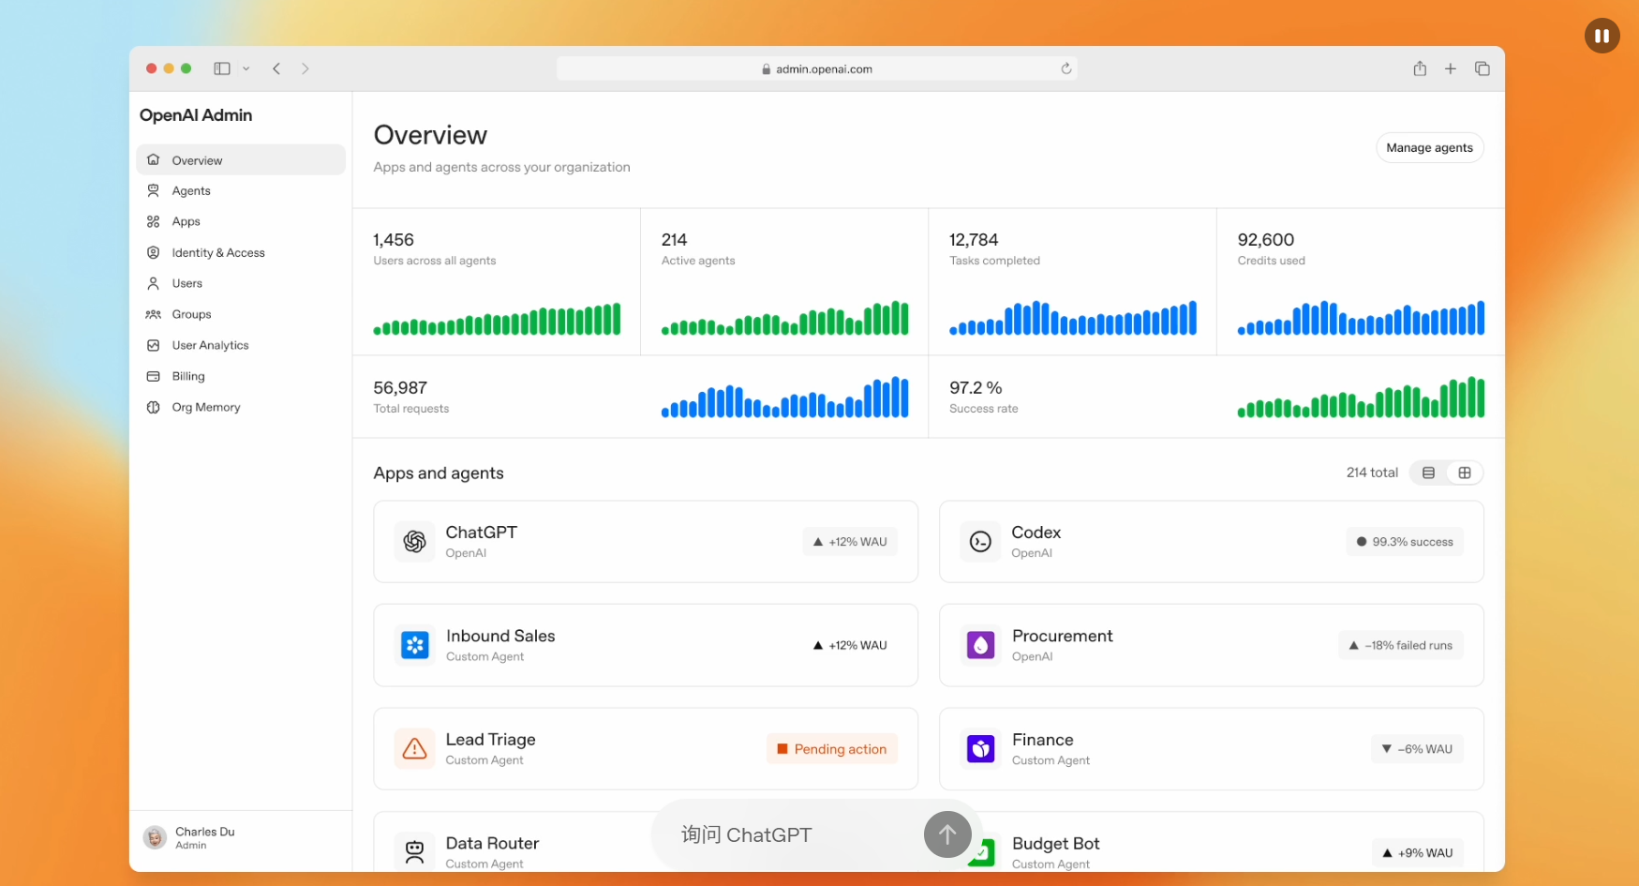Viewport: 1639px width, 886px height.
Task: Click the Finance agent icon
Action: coord(980,749)
